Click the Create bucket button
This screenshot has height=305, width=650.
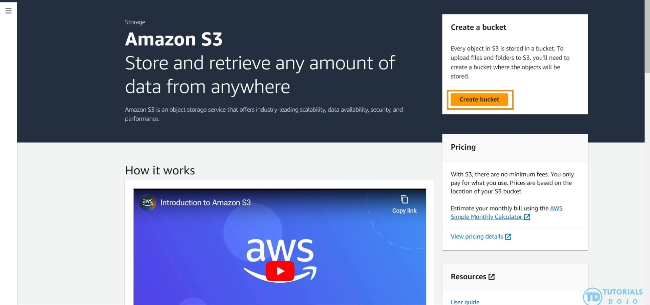[x=479, y=100]
